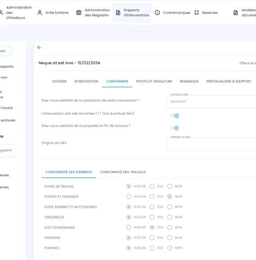
Task: Select AUCUN for Portes et poignées
Action: 129,196
